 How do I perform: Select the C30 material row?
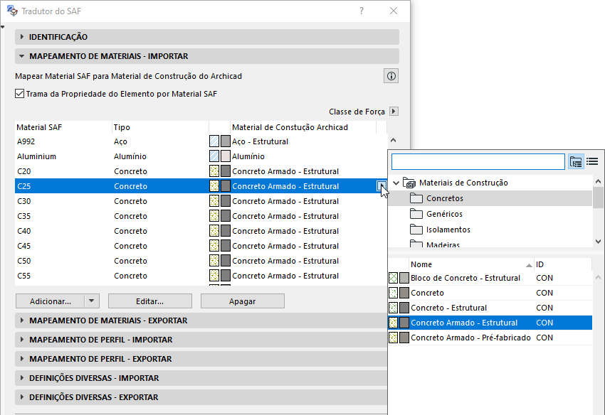(x=201, y=201)
